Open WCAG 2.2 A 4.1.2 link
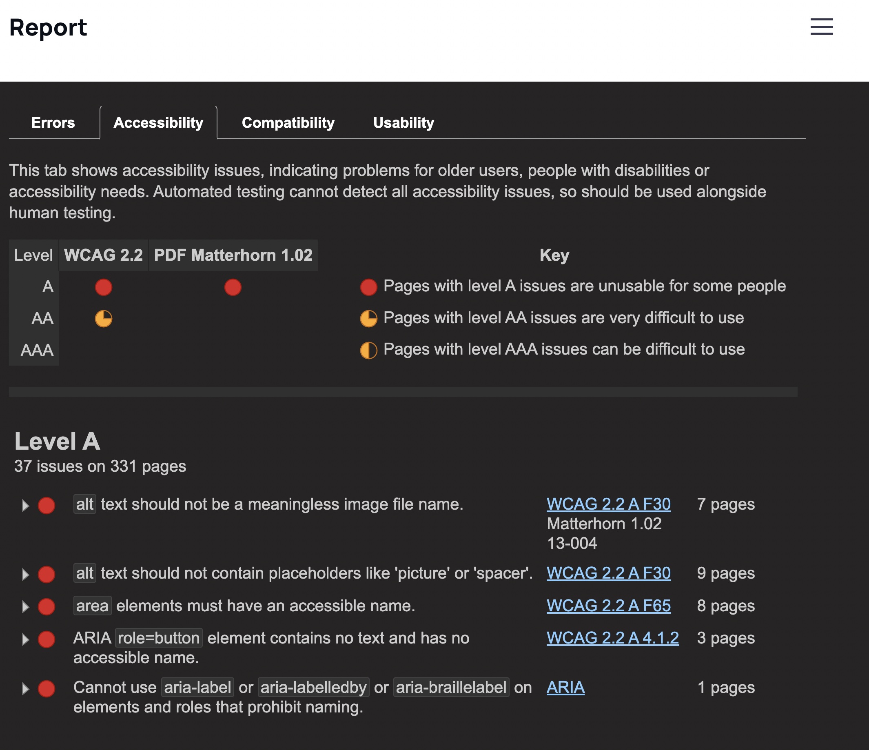 (x=612, y=638)
